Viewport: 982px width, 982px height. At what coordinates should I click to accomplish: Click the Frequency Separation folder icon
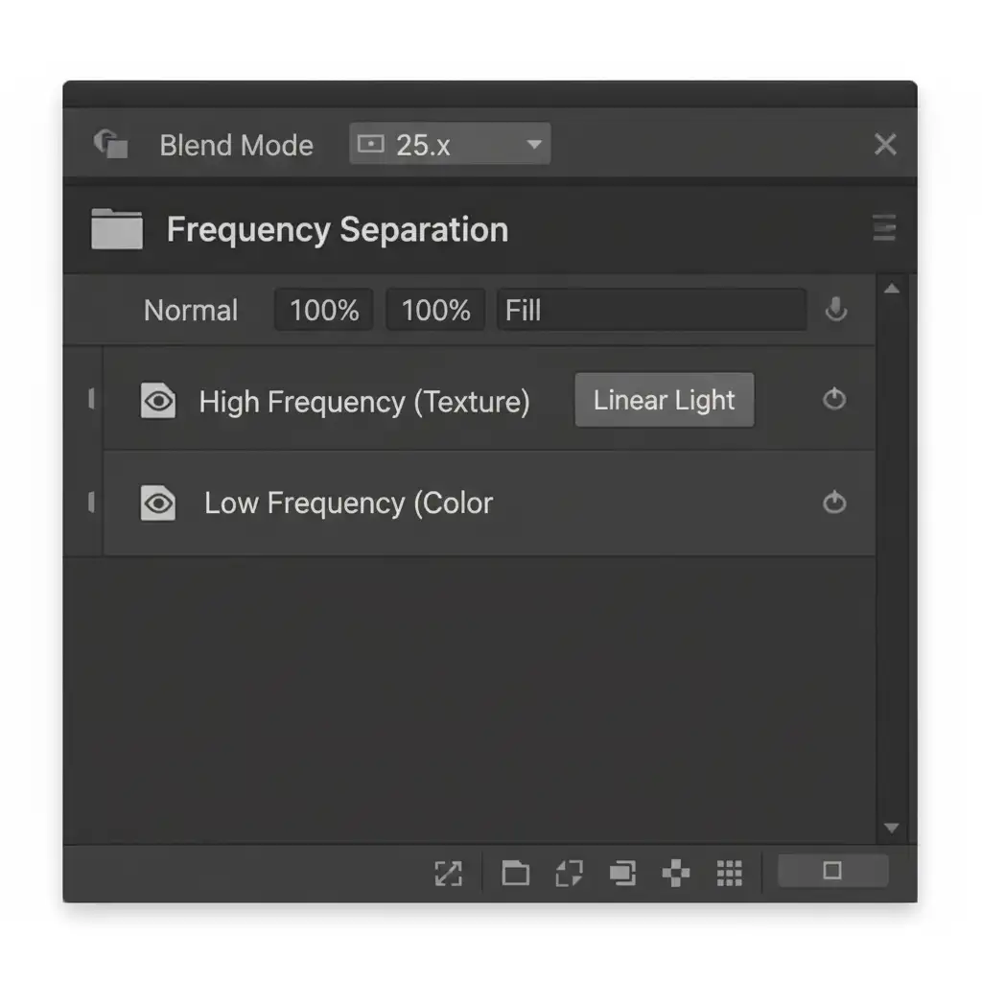tap(116, 230)
